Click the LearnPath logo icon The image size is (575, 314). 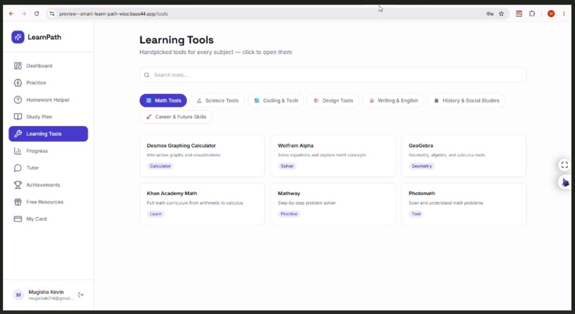(18, 37)
